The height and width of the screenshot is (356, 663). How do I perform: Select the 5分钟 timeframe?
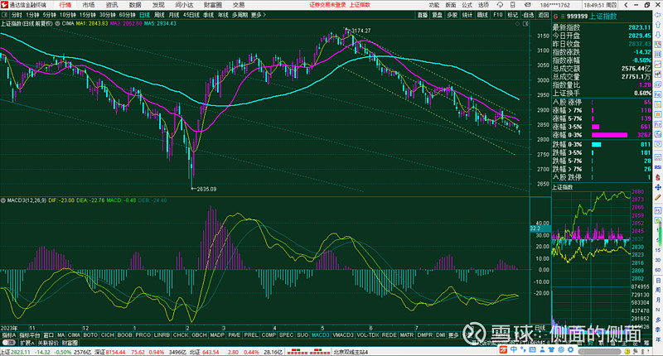(x=50, y=15)
